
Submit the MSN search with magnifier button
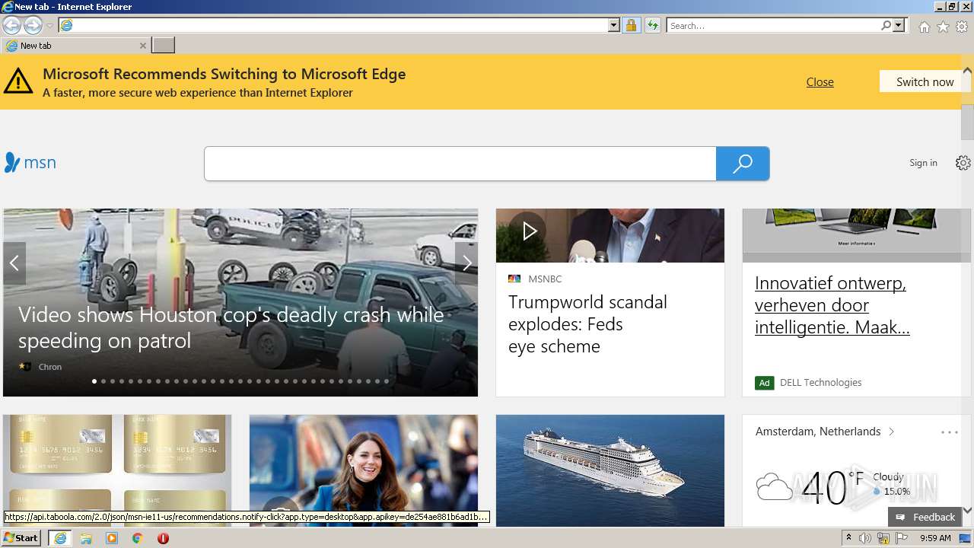(x=743, y=164)
